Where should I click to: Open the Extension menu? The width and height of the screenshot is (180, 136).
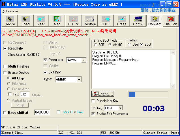tap(10, 11)
